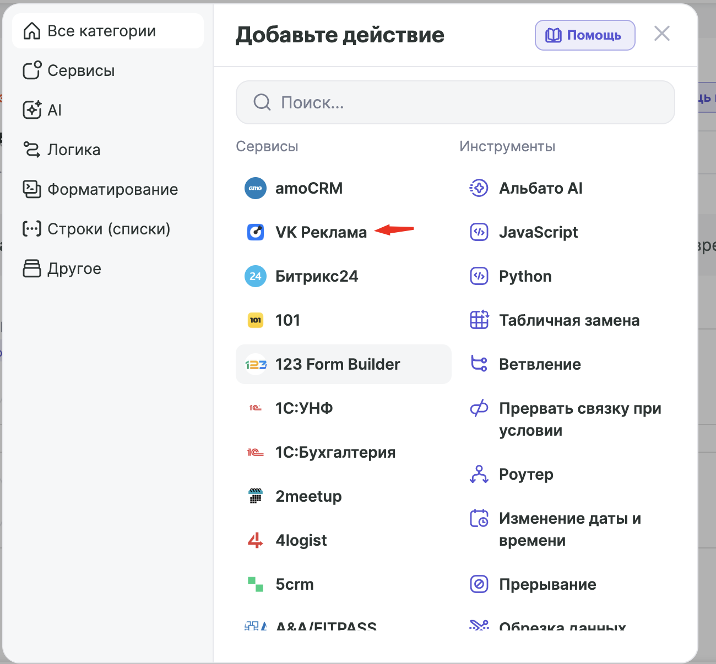This screenshot has height=664, width=716.
Task: Add Изменение даты и времени tool
Action: click(567, 529)
